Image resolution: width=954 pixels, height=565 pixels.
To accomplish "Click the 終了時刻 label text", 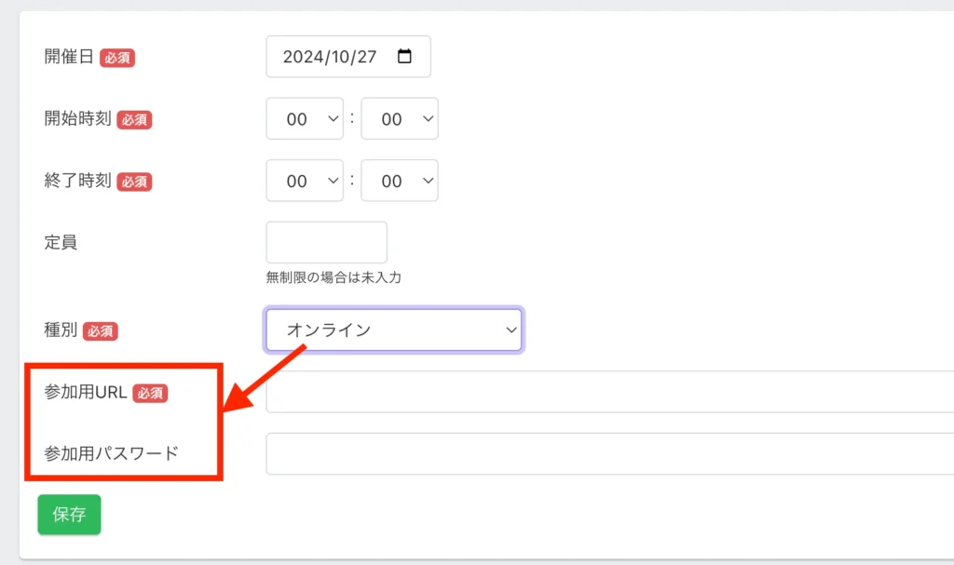I will click(x=77, y=181).
